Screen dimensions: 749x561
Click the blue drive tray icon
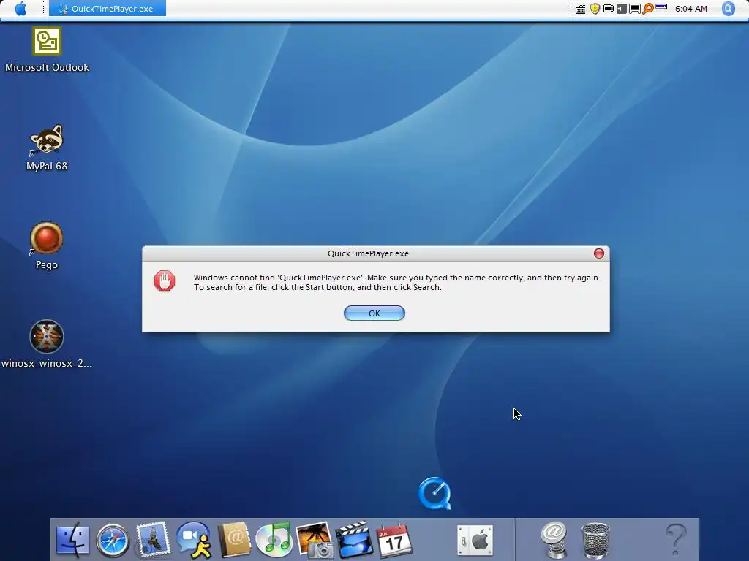(661, 7)
